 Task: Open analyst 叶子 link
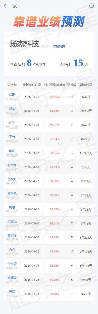(12, 123)
